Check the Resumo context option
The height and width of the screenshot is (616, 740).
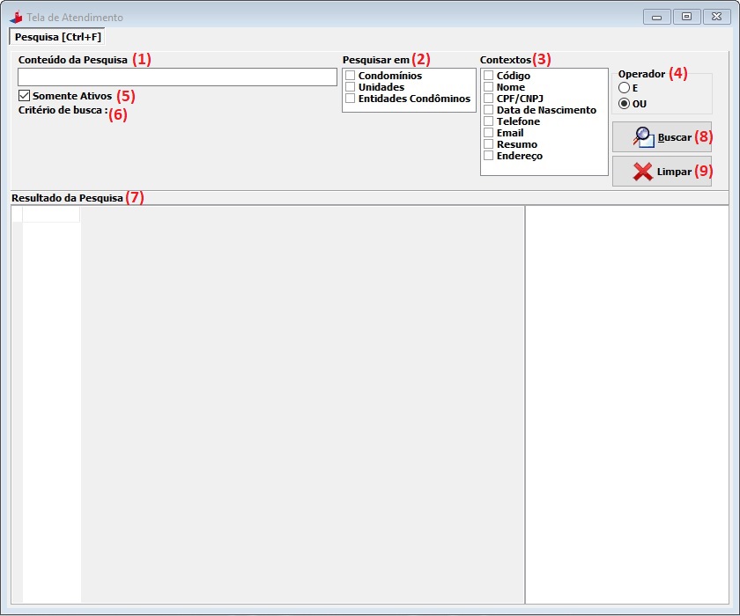(488, 144)
